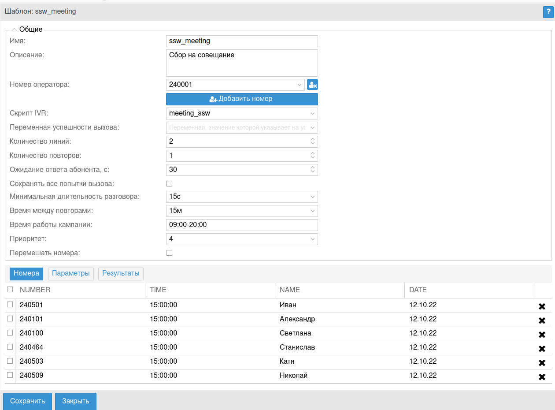The width and height of the screenshot is (555, 410).
Task: Remove the Светлана entry
Action: point(542,335)
